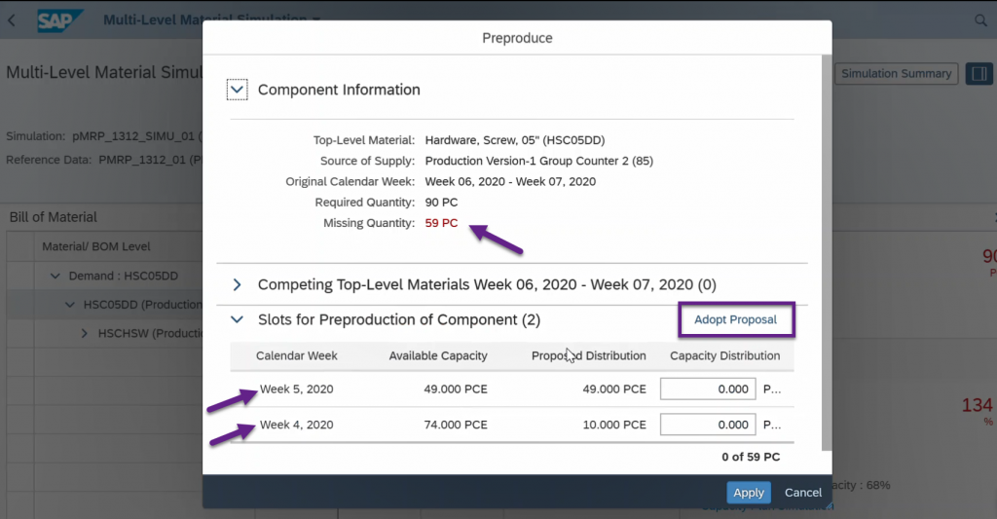The width and height of the screenshot is (997, 519).
Task: Open the SAP logo home
Action: (59, 21)
